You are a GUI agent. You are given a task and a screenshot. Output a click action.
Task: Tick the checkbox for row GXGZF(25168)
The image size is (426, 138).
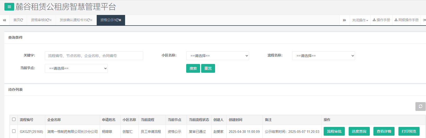14,131
